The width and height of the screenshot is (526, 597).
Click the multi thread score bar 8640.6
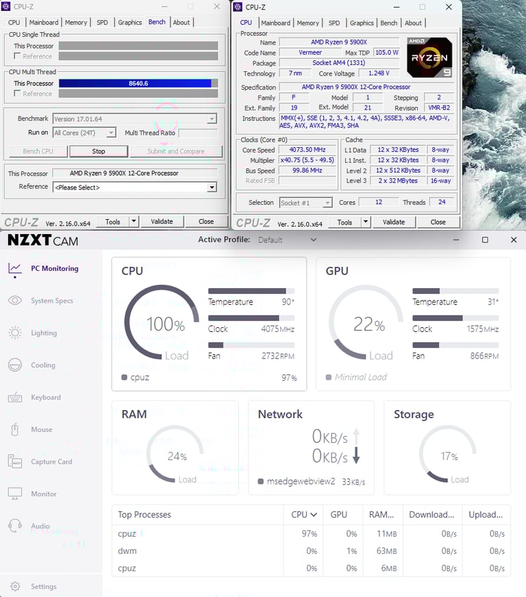click(138, 84)
